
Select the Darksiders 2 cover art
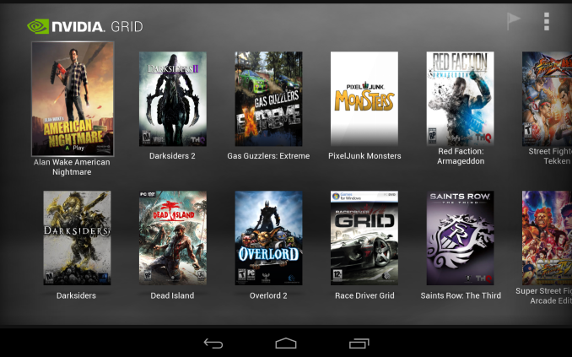click(173, 99)
